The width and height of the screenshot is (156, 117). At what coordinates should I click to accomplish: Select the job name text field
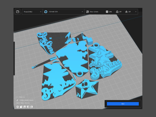27,100
